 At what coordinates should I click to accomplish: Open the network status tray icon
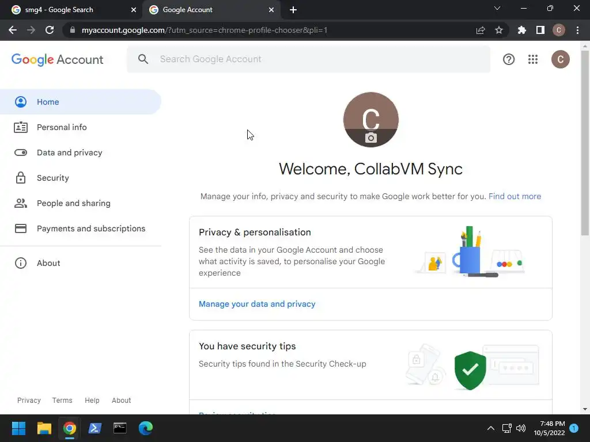tap(507, 428)
